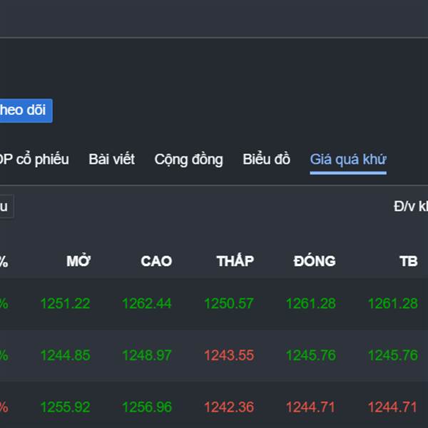The image size is (428, 428).
Task: Click the CAO column header
Action: (x=156, y=261)
